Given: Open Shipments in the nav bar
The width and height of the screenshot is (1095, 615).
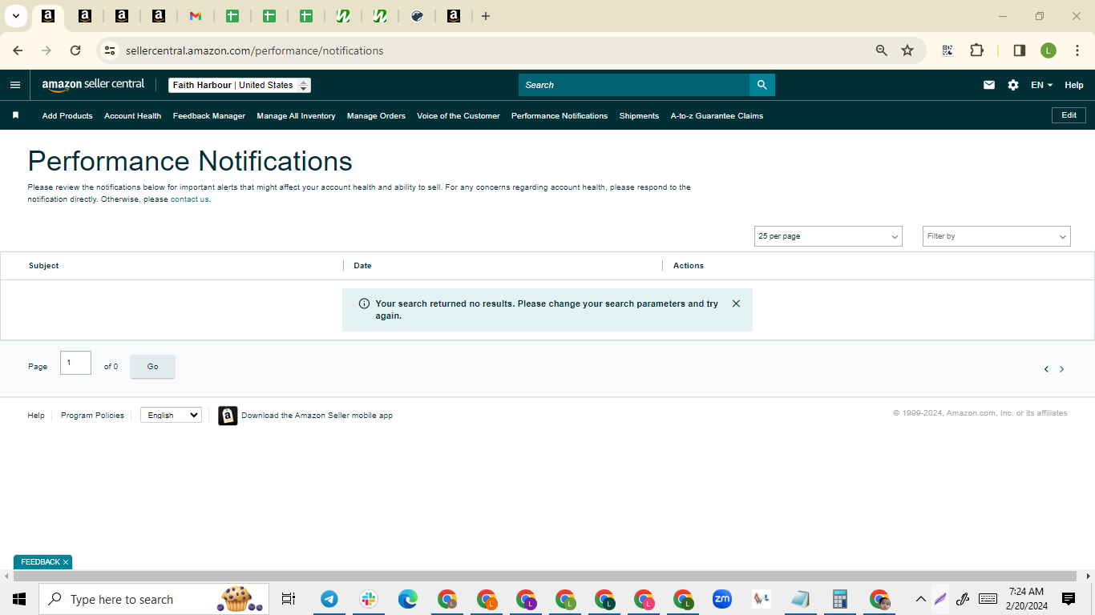Looking at the screenshot, I should (x=639, y=116).
